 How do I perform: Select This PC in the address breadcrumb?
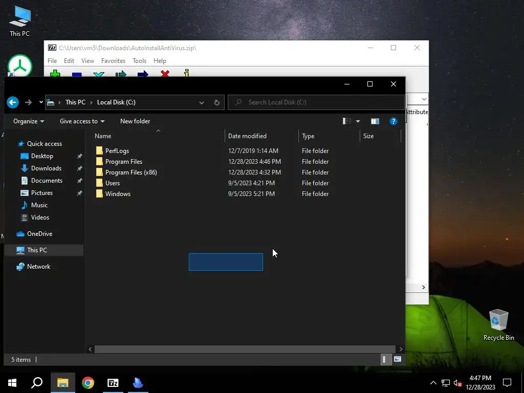[x=75, y=102]
